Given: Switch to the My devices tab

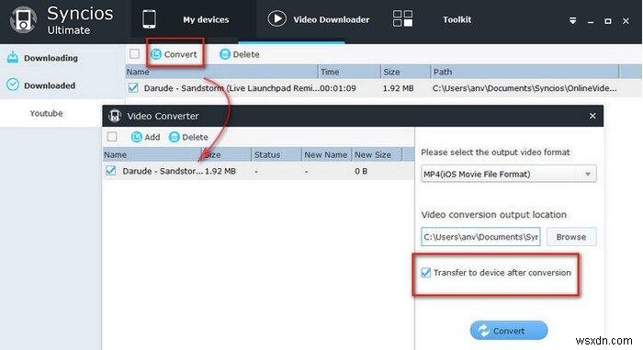Looking at the screenshot, I should (x=206, y=19).
